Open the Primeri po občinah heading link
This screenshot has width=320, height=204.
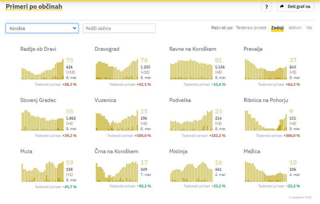34,7
